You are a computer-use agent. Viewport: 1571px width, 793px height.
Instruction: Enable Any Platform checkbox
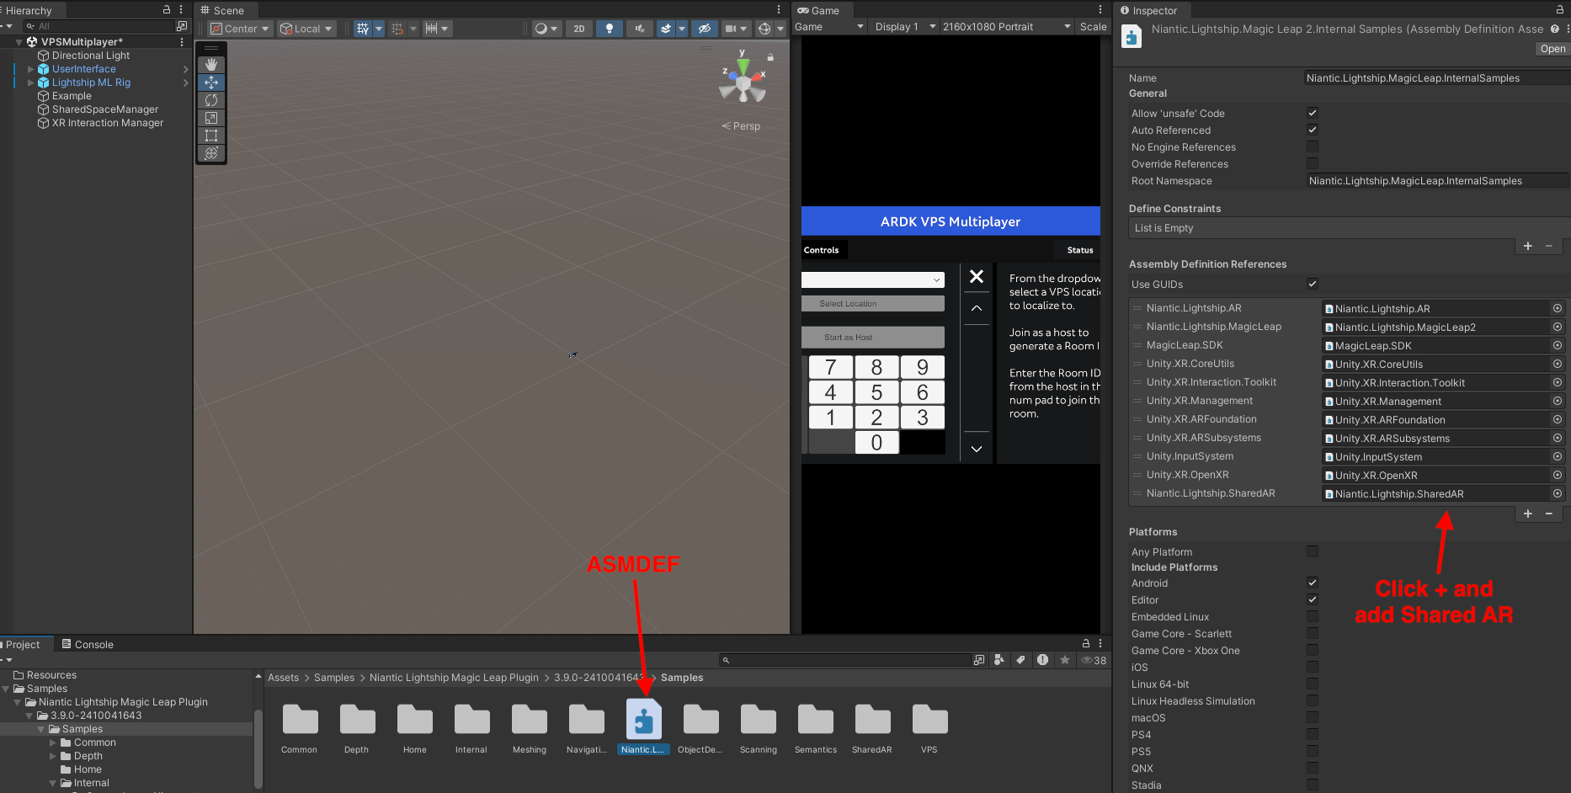[x=1312, y=551]
